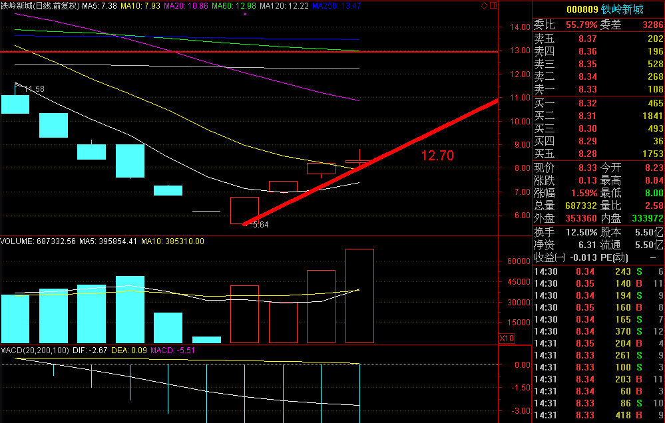
Task: Click the MA5: 7.38 indicator label
Action: 99,5
